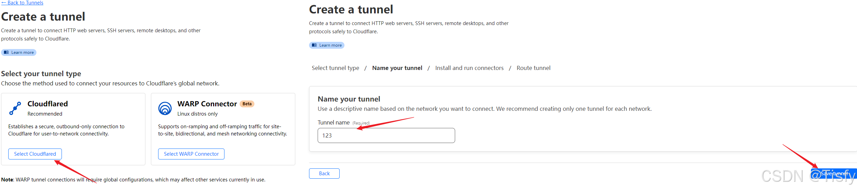Click the Recommended label under Cloudflared

pyautogui.click(x=45, y=114)
